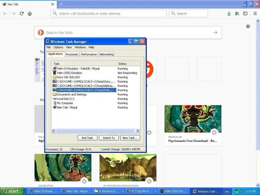Close the New Tab browser tab
Screen dimensions: 260x195
tap(53, 4)
